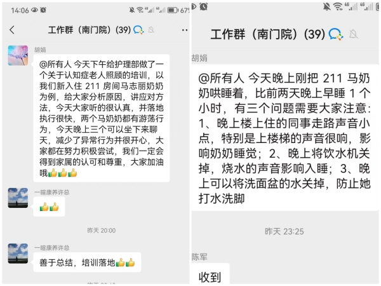This screenshot has width=381, height=286.
Task: Tap the left group title 工作群（南门院）(39)
Action: click(90, 30)
